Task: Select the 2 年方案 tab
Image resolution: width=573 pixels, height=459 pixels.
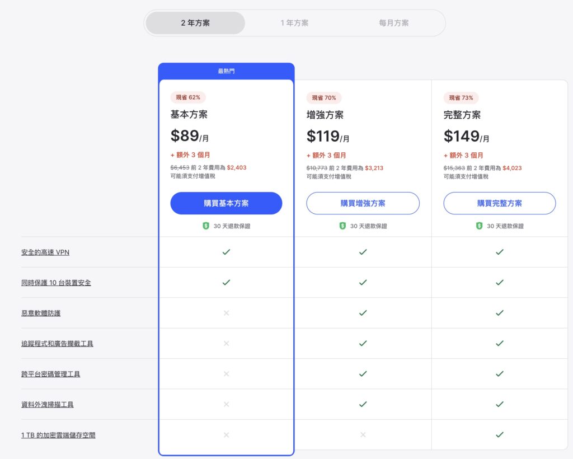Action: [x=195, y=23]
